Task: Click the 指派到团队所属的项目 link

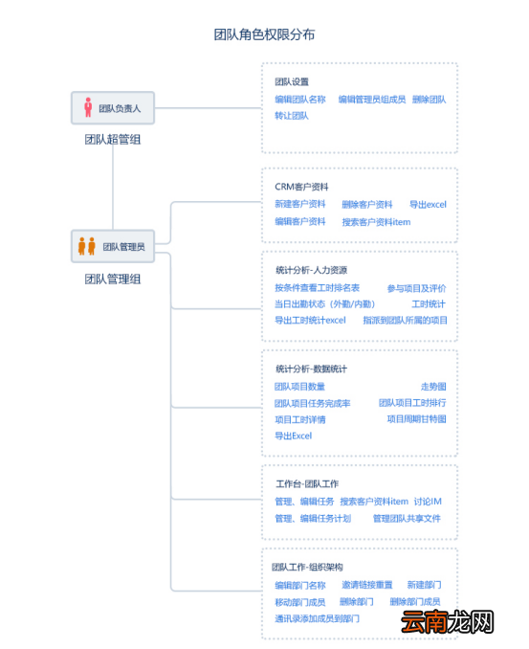Action: click(405, 321)
